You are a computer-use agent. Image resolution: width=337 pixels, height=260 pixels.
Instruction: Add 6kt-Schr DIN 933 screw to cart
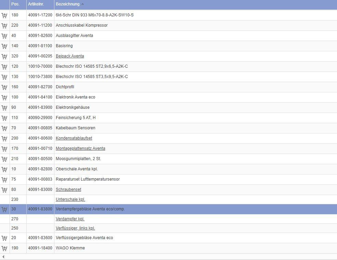(4, 15)
